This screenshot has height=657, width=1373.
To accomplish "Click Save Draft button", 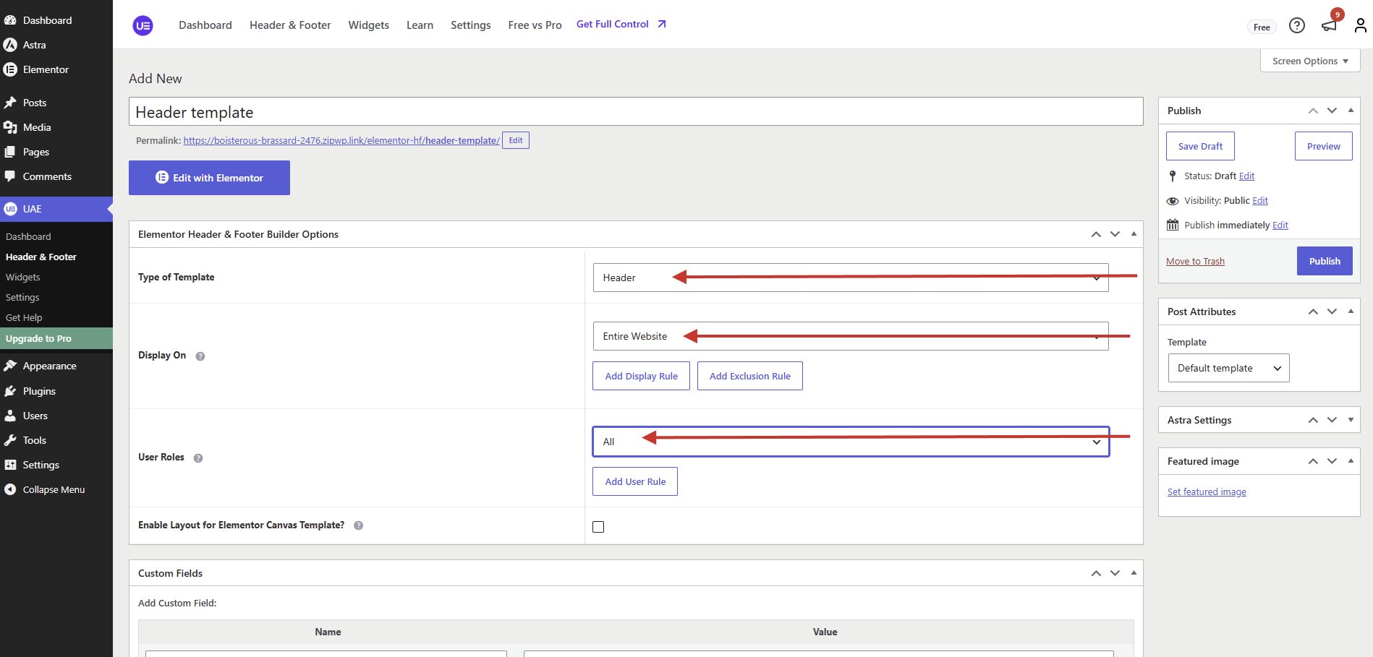I will tap(1200, 146).
